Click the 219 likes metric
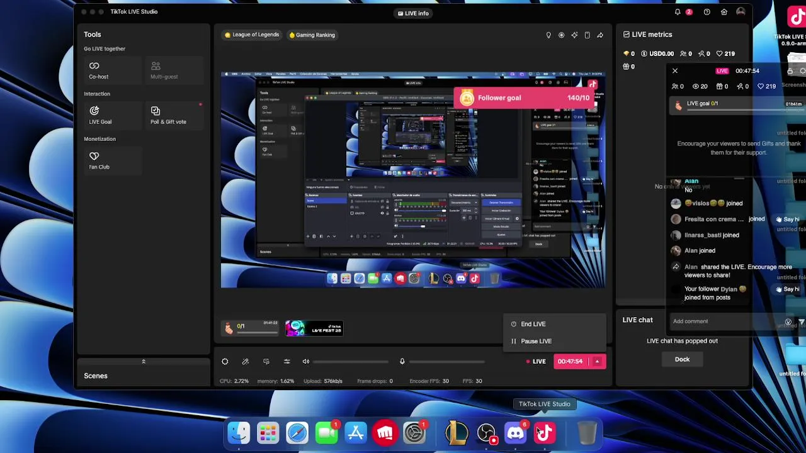This screenshot has width=806, height=453. pyautogui.click(x=725, y=53)
